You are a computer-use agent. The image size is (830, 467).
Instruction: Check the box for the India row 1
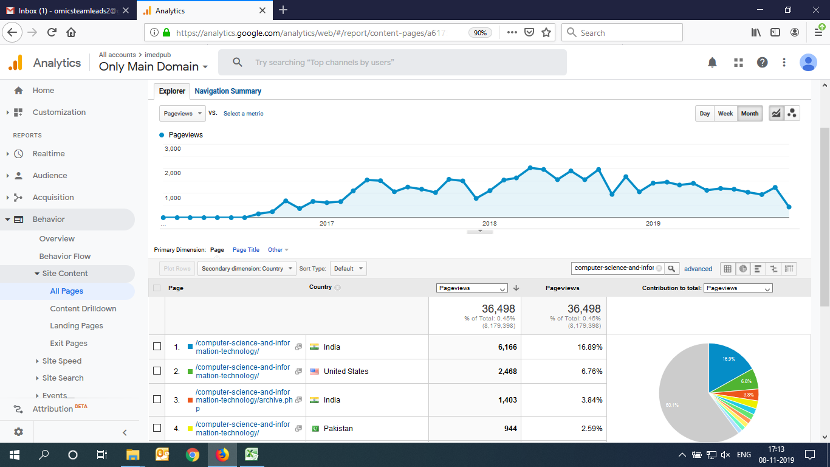157,347
